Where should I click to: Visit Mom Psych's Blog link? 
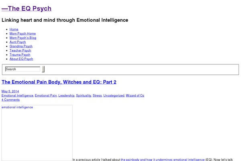tap(23, 38)
